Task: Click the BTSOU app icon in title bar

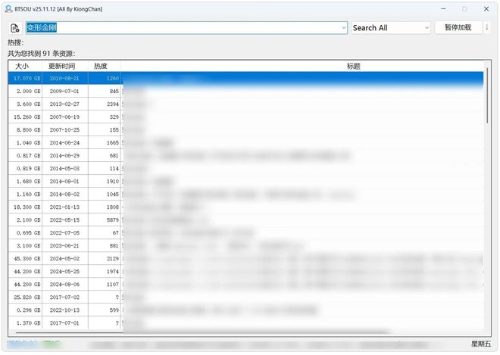Action: point(8,8)
